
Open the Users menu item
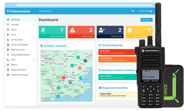[20, 35]
